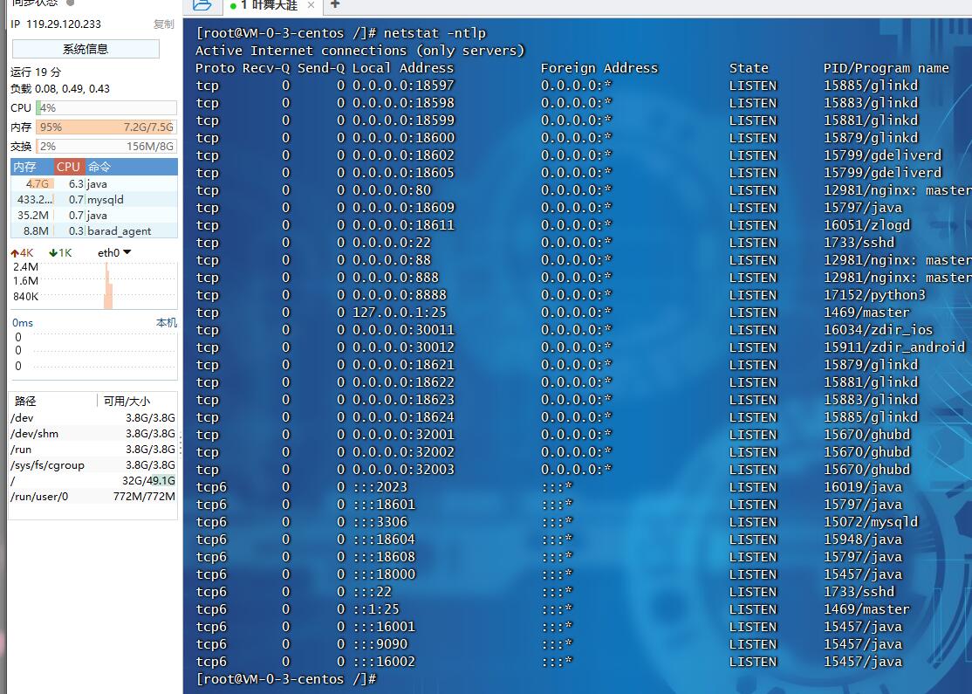Open the folder icon left of tabs
This screenshot has width=972, height=694.
(202, 5)
